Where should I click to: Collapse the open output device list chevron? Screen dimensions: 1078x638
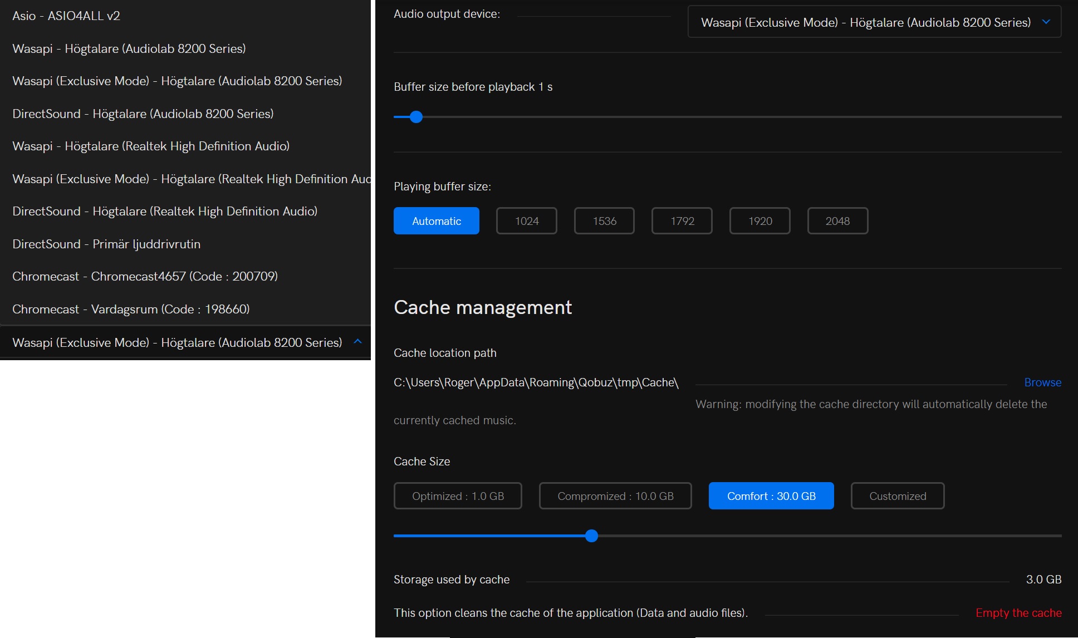tap(358, 342)
